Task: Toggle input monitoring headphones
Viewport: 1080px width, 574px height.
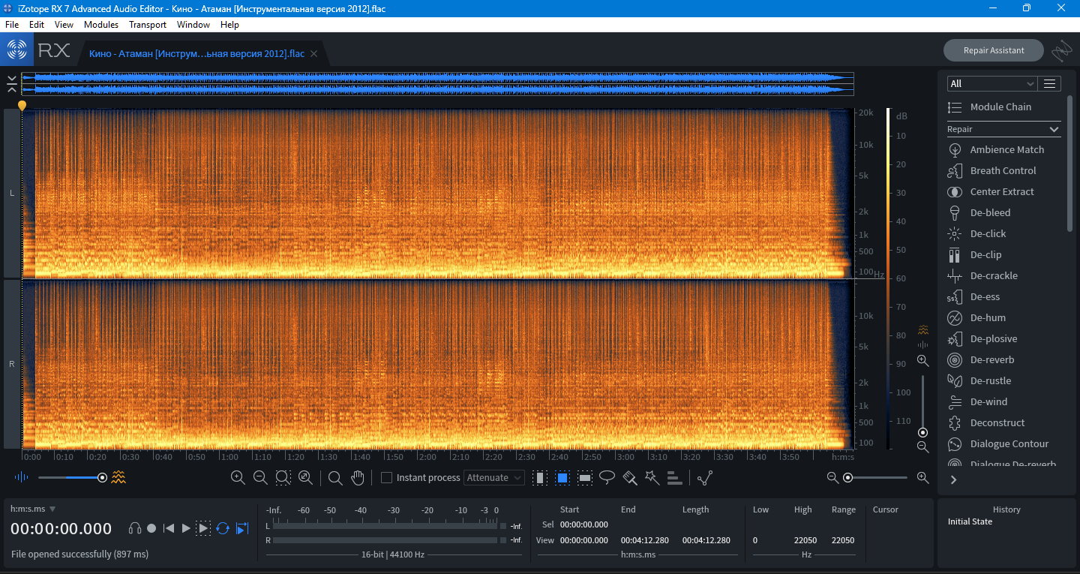Action: (135, 528)
